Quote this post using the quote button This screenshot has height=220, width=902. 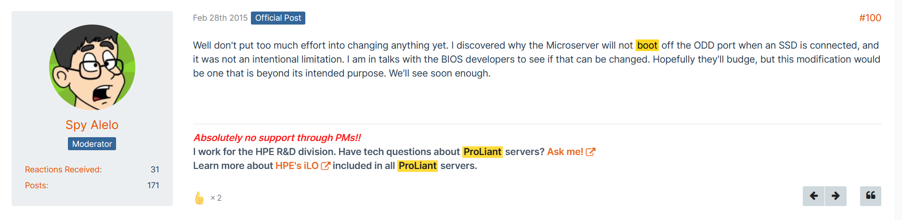point(870,196)
